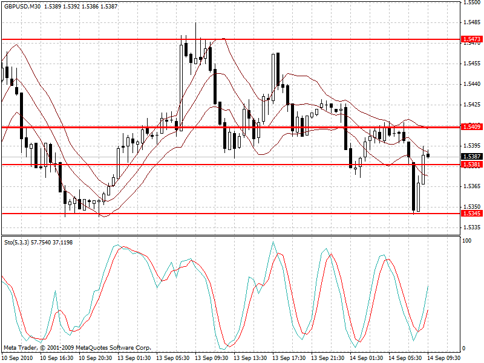This screenshot has width=484, height=363.
Task: Select the 1.5409 resistance level label
Action: tap(471, 127)
